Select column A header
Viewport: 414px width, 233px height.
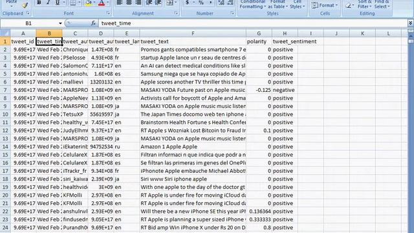[x=23, y=33]
